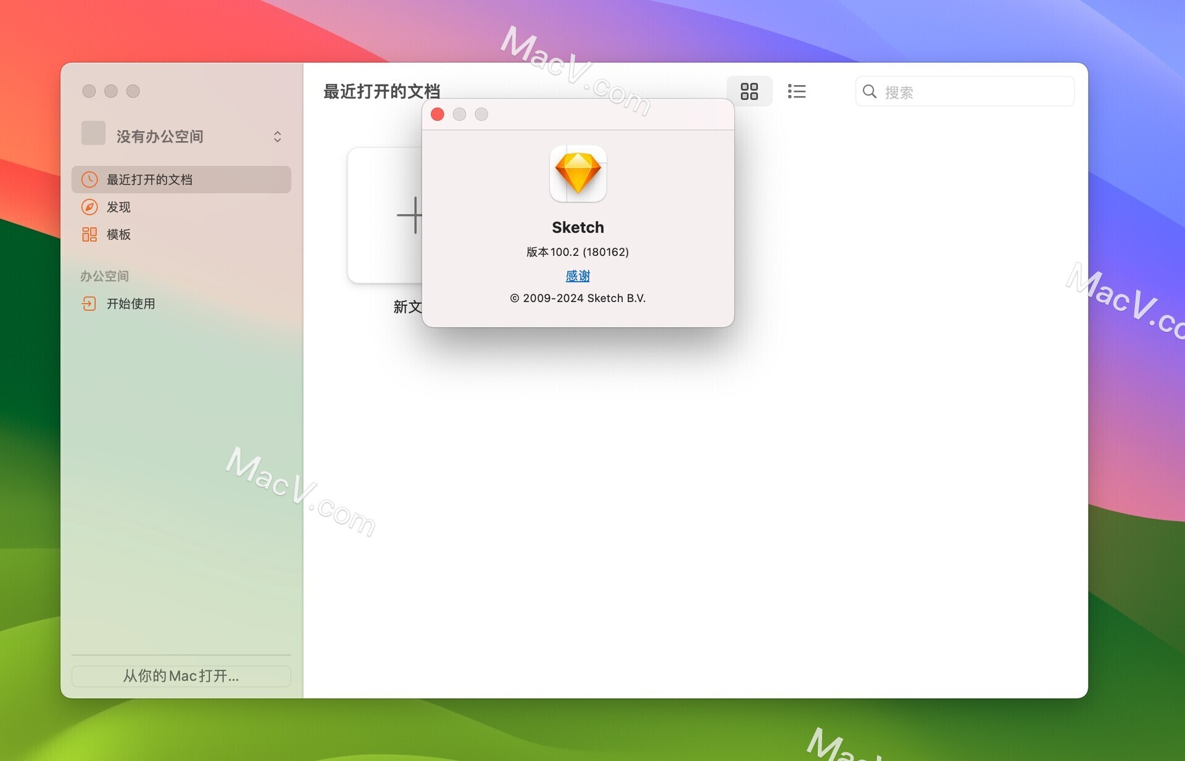Click the compass icon next to 发现
Screen dimensions: 1185x761
point(89,207)
